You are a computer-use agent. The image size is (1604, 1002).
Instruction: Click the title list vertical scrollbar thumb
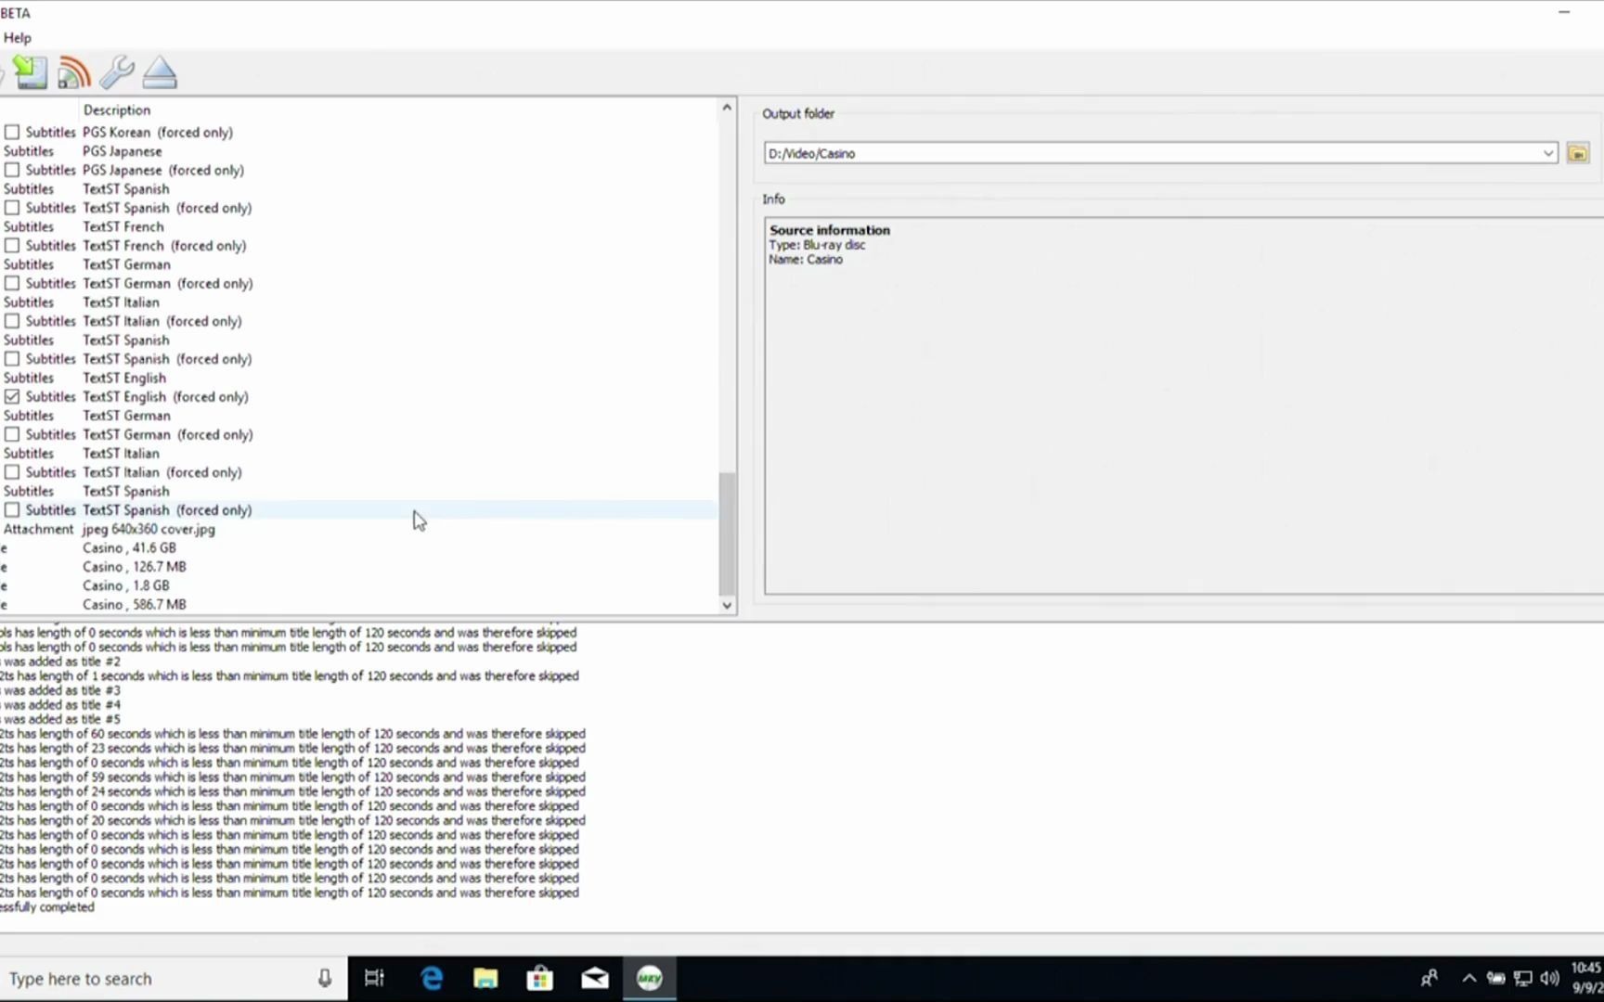point(727,533)
